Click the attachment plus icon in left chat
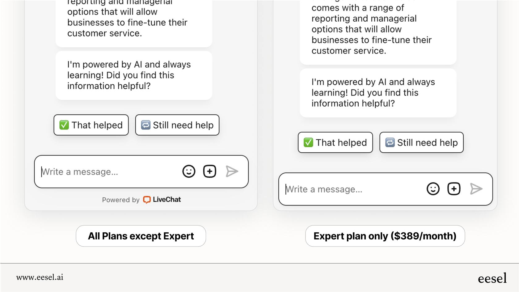This screenshot has width=519, height=292. coord(210,171)
